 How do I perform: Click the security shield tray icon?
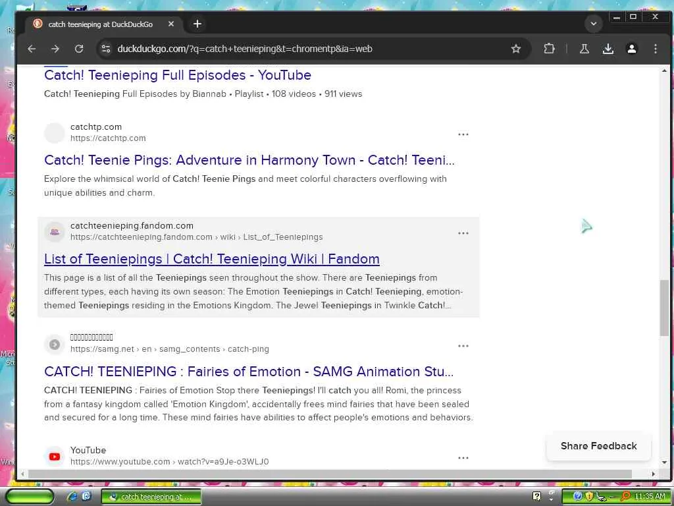click(x=589, y=497)
